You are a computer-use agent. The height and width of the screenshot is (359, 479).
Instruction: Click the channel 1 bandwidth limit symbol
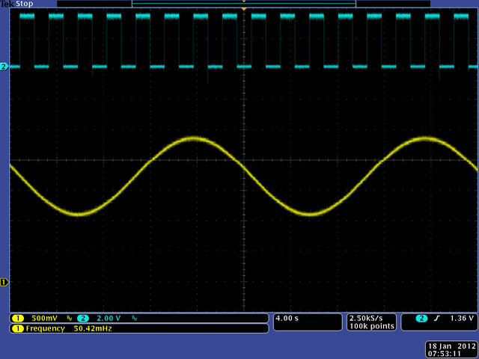[x=70, y=319]
